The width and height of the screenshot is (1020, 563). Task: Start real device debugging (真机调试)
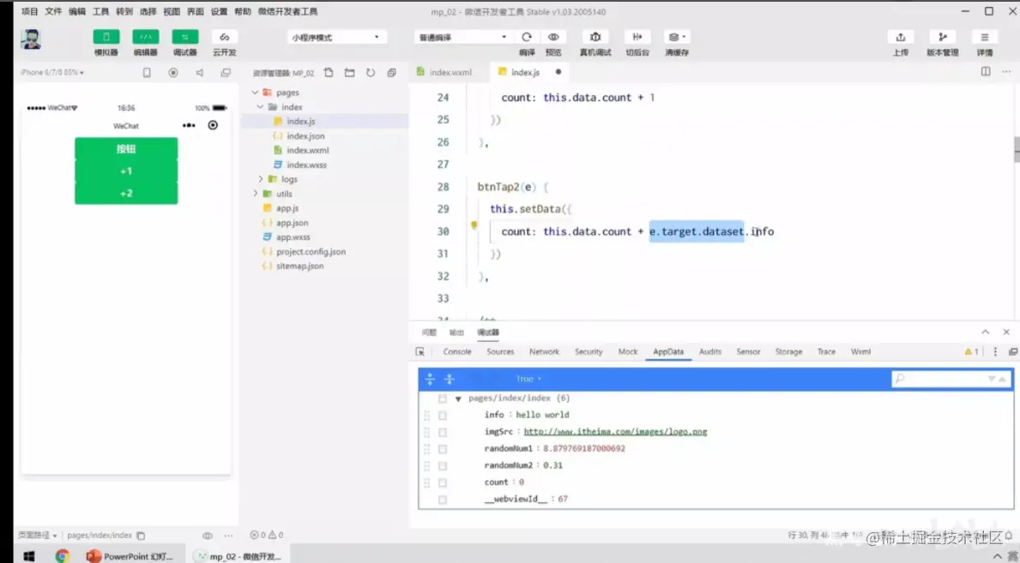[x=595, y=37]
